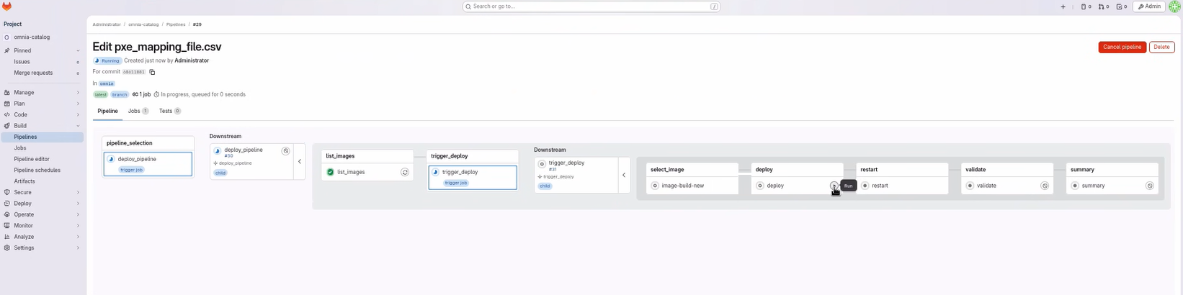Retry the list_images job
Screen dimensions: 1183x295
point(405,172)
